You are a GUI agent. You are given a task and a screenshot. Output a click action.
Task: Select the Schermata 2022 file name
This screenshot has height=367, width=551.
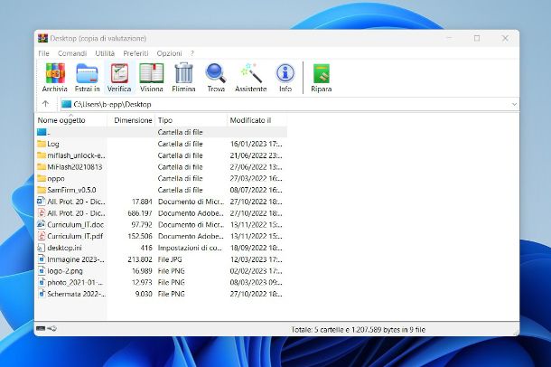[76, 294]
